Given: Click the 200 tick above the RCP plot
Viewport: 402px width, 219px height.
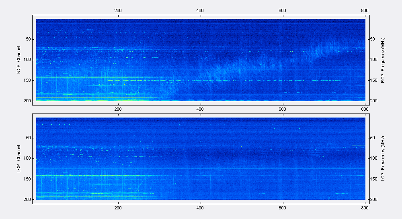Looking at the screenshot, I should coord(118,10).
